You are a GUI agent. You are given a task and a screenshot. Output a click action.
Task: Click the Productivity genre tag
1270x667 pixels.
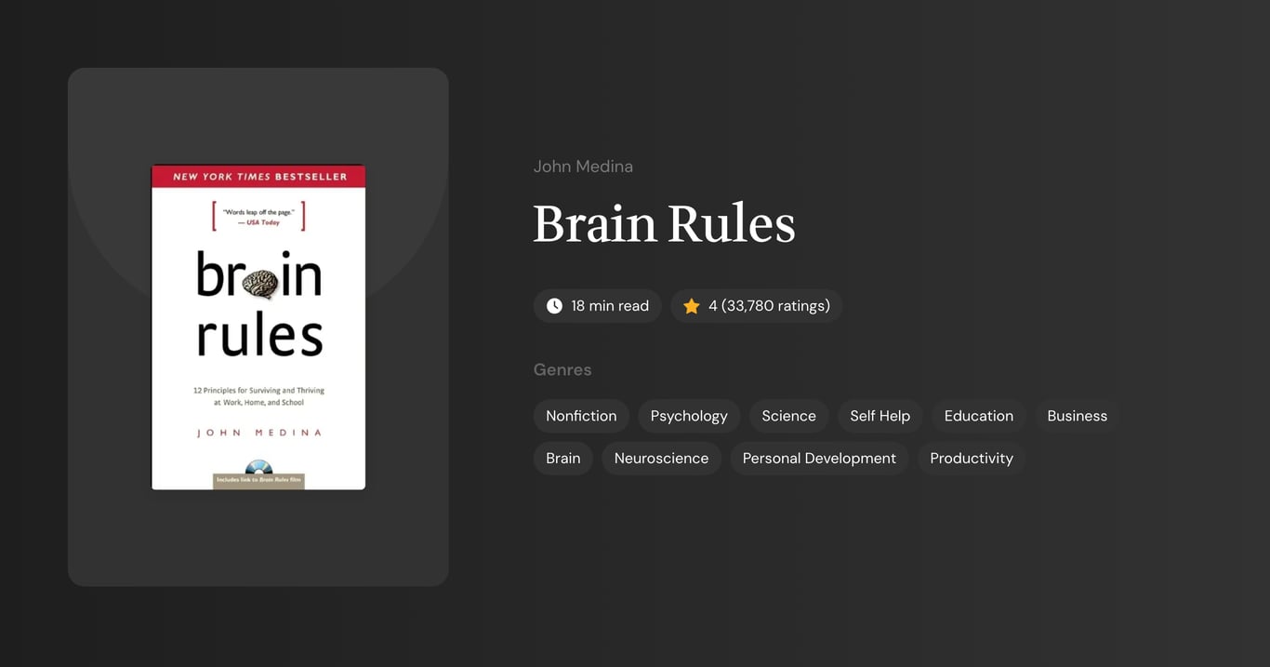(971, 458)
